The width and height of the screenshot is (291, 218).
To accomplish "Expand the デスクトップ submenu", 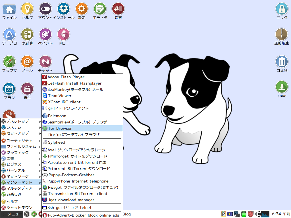I will (x=21, y=121).
